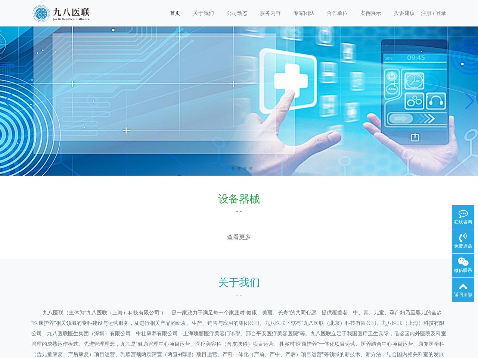
Task: Advance banner with next arrow
Action: 469,101
